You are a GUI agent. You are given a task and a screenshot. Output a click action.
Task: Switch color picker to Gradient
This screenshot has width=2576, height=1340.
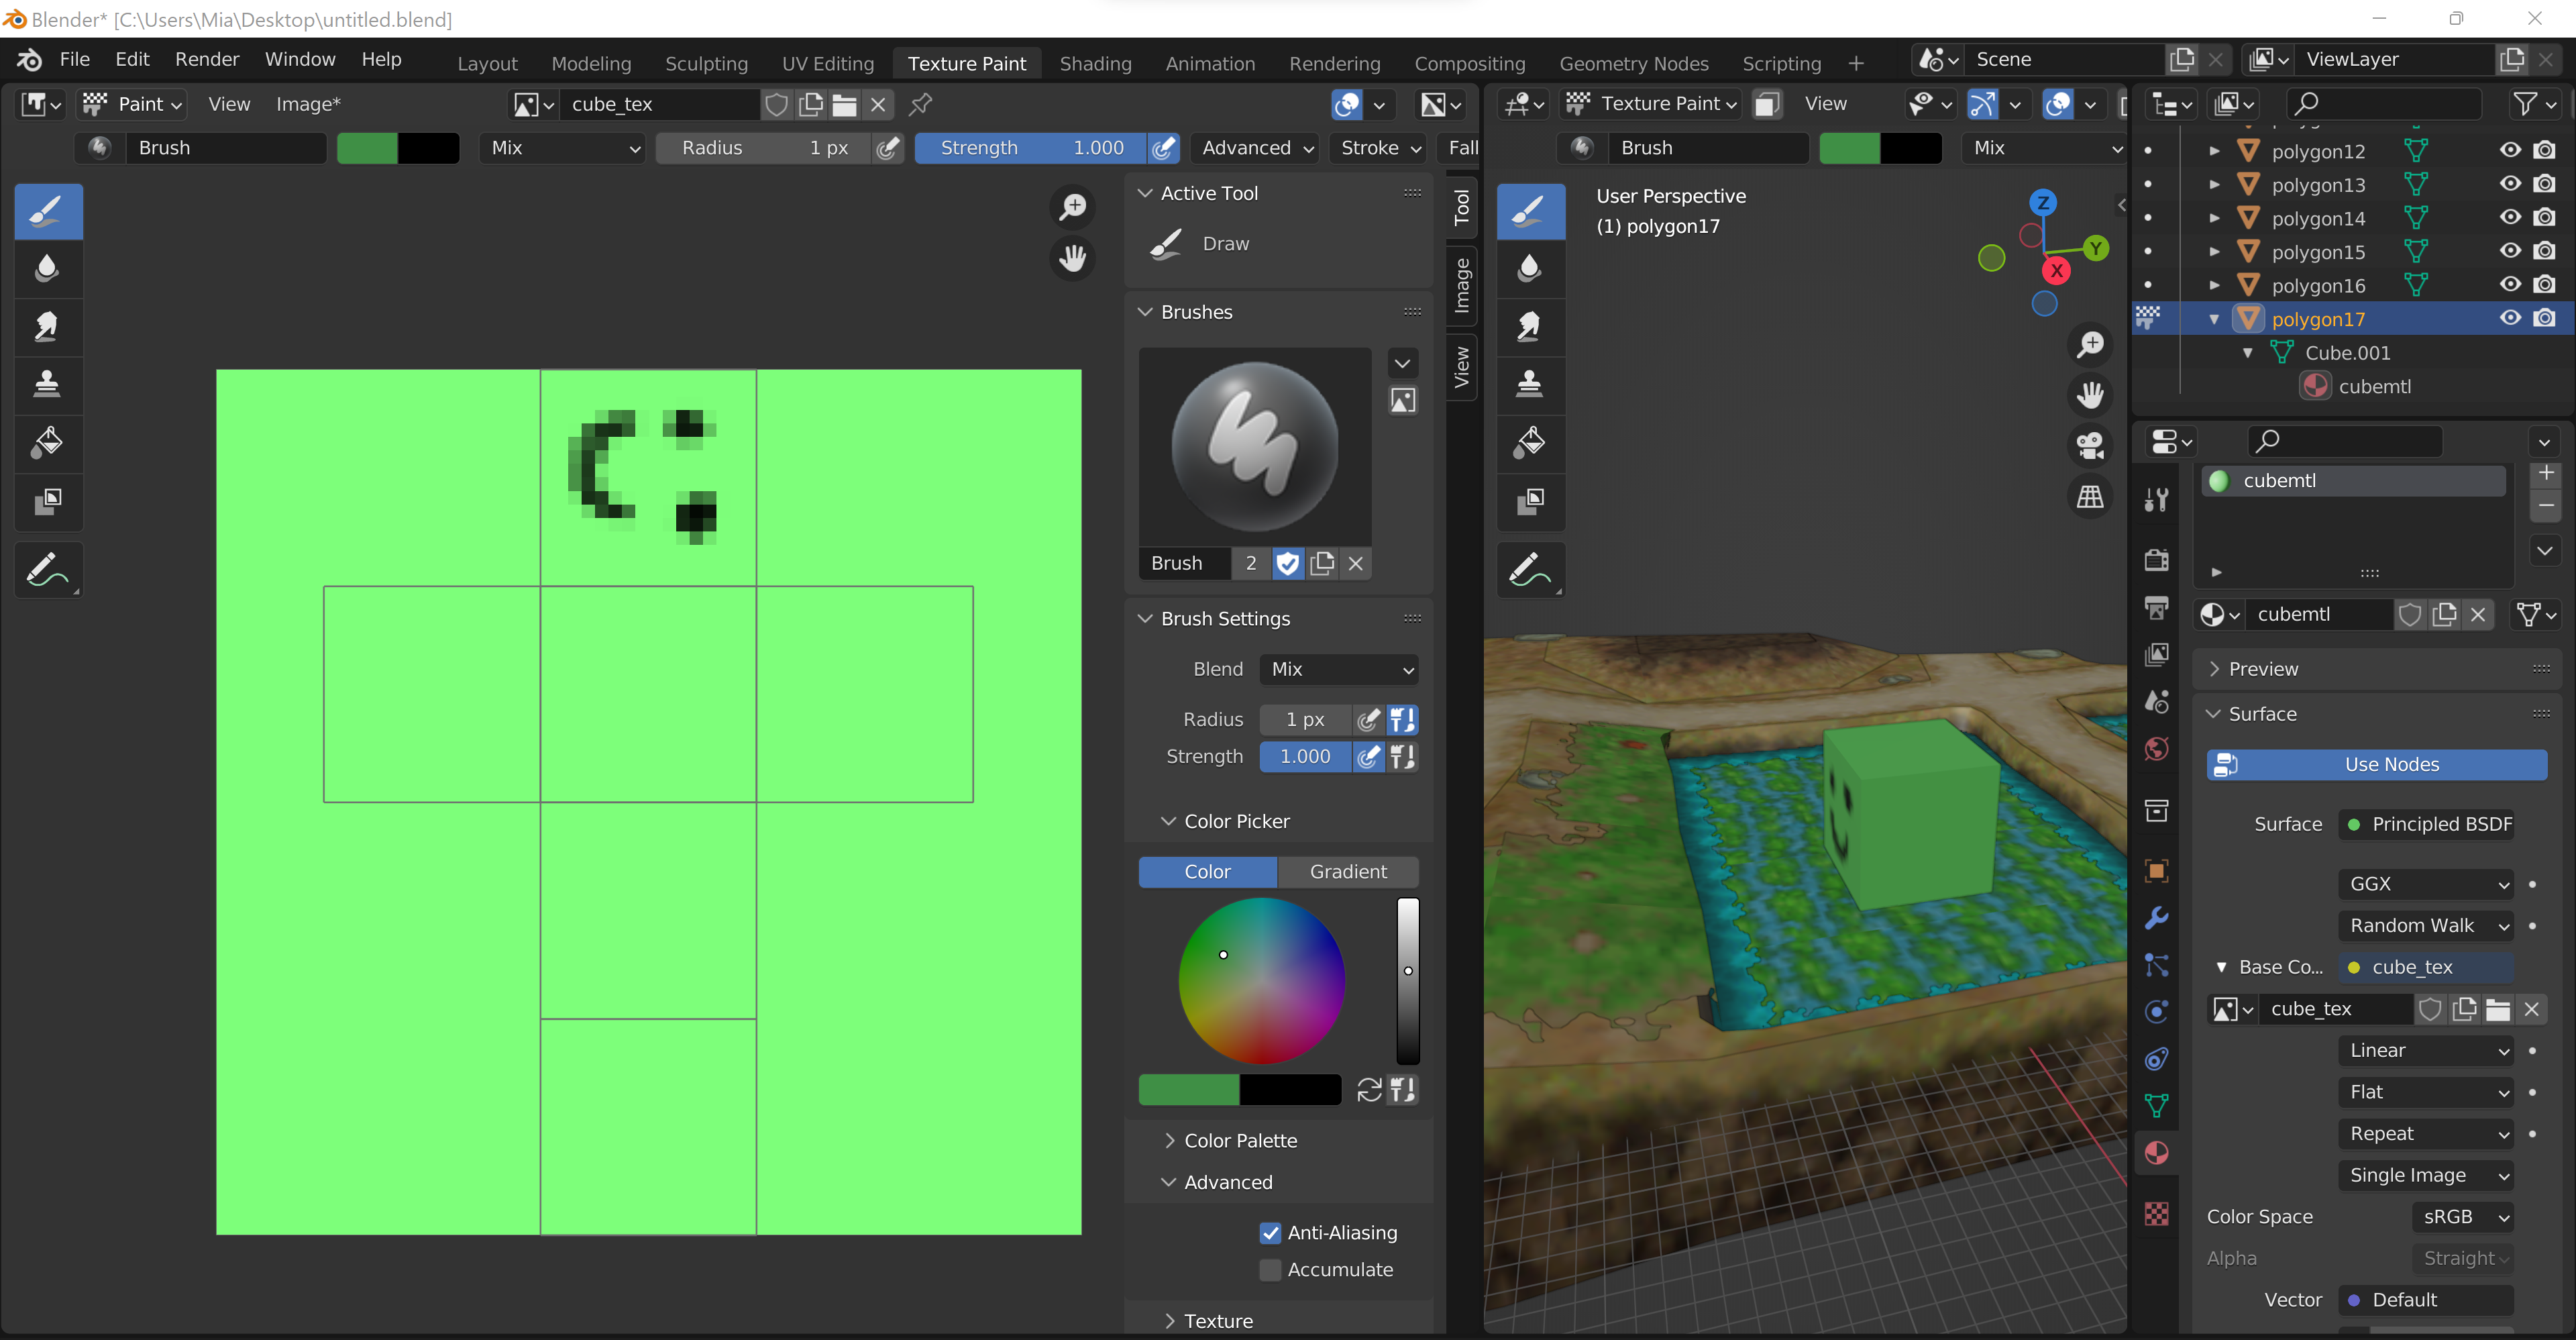[x=1348, y=872]
